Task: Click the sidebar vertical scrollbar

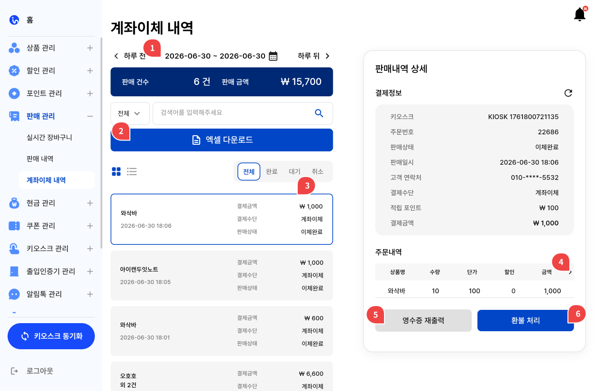Action: click(101, 142)
